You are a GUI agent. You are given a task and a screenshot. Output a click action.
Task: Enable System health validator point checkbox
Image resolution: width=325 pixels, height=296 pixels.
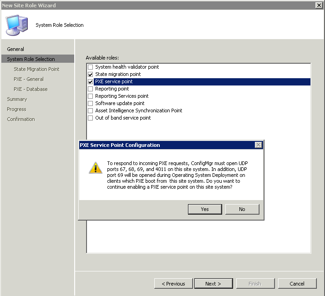[91, 67]
